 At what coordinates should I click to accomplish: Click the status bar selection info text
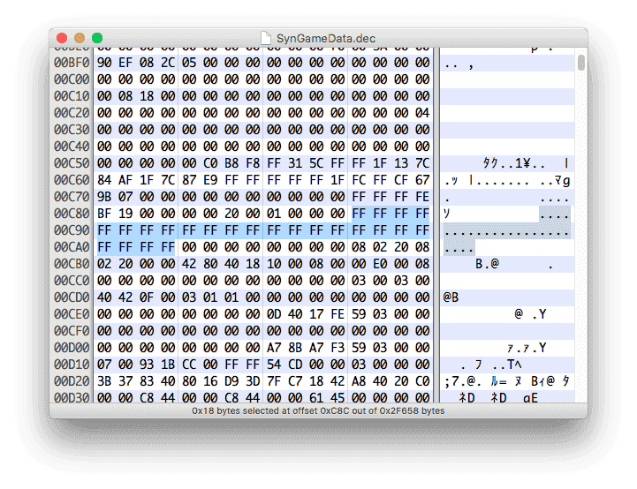[318, 410]
